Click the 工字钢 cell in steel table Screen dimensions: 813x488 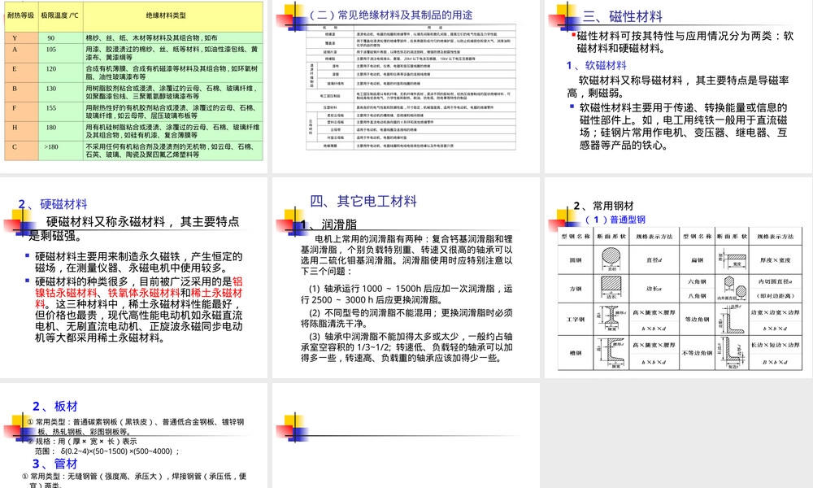click(x=576, y=320)
